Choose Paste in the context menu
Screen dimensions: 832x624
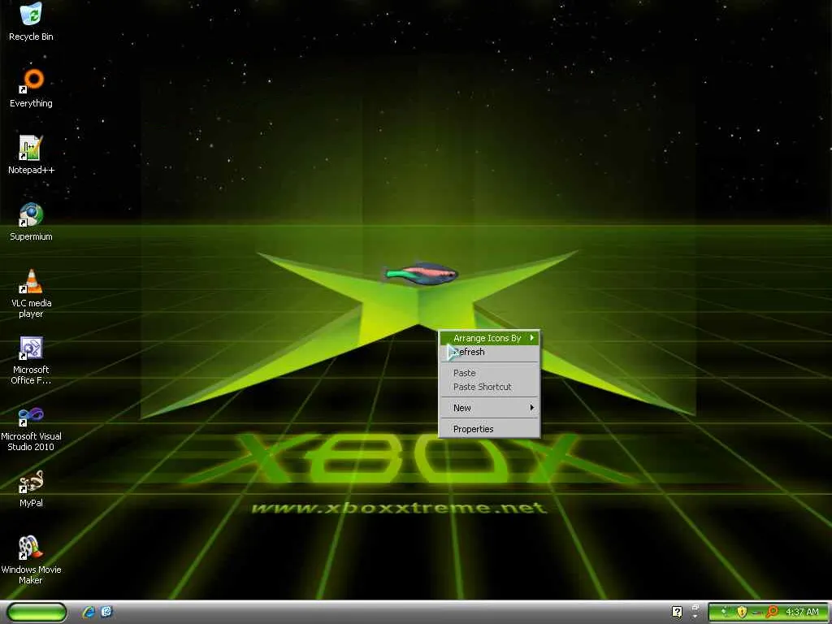tap(489, 373)
